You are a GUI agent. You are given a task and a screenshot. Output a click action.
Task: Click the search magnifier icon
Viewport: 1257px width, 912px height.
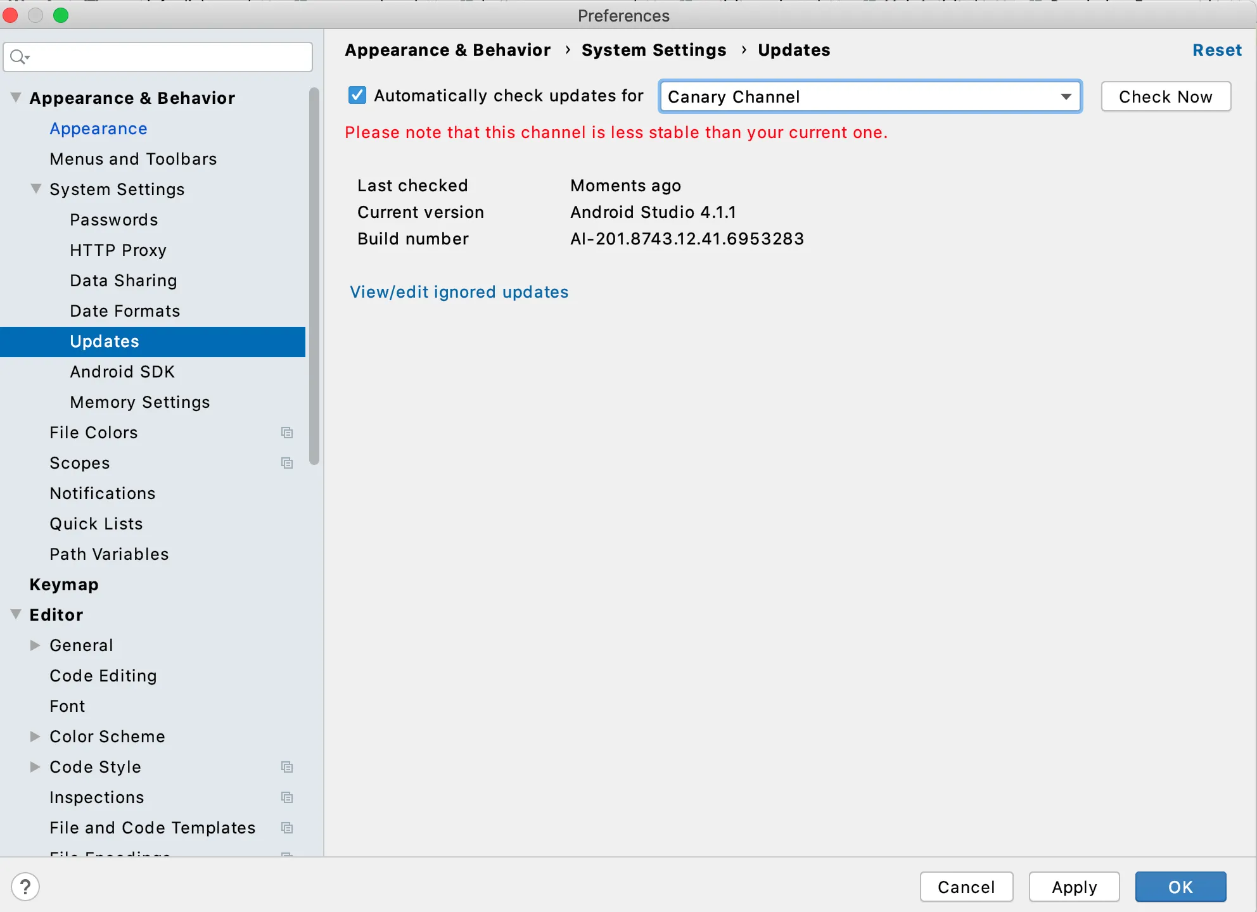click(x=18, y=57)
